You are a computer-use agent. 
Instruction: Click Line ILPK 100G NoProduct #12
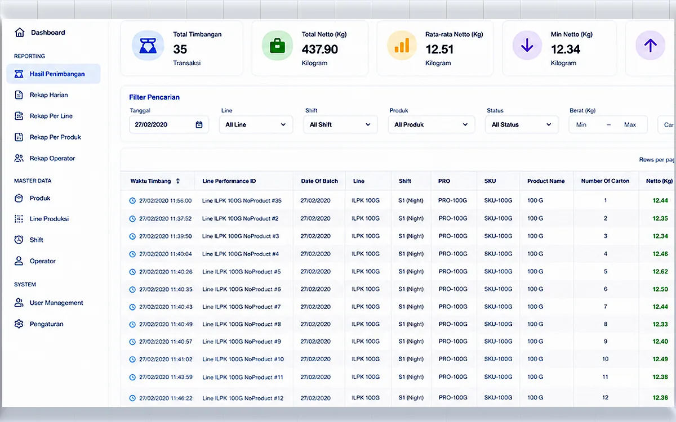pyautogui.click(x=243, y=398)
